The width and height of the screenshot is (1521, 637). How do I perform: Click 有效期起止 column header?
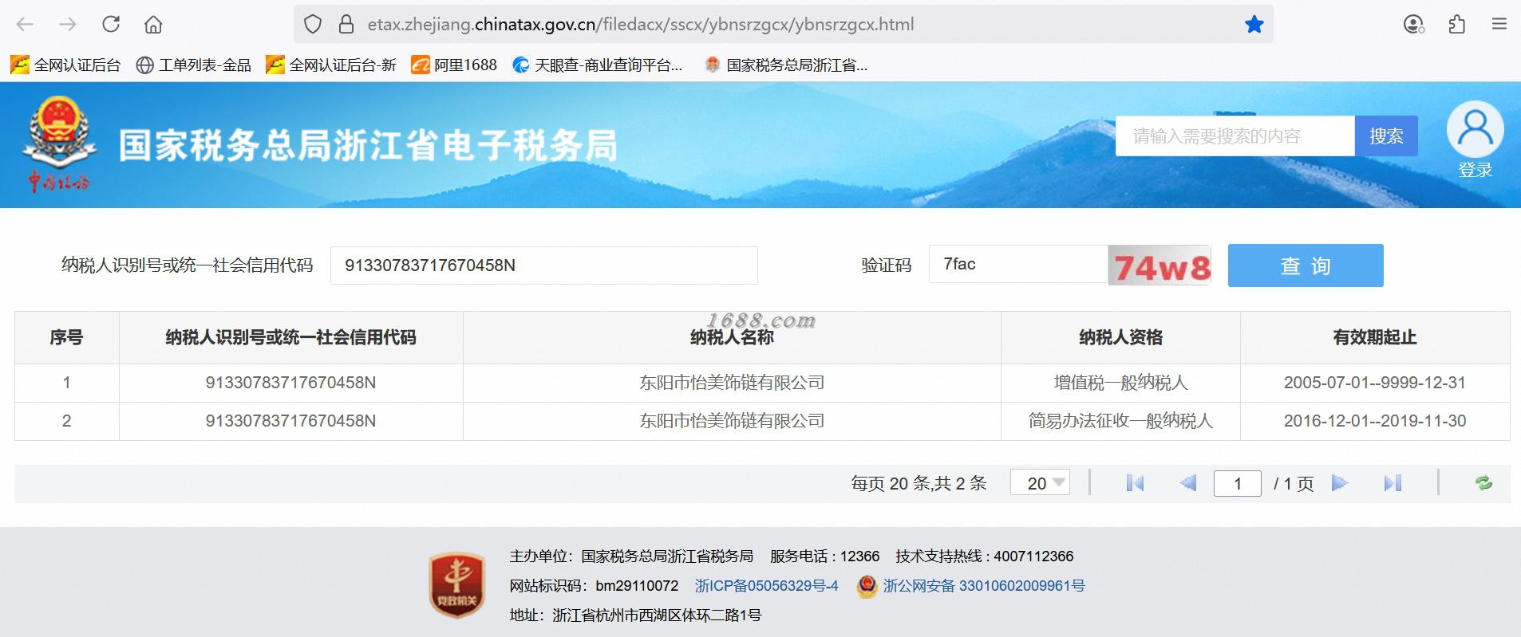(1375, 337)
